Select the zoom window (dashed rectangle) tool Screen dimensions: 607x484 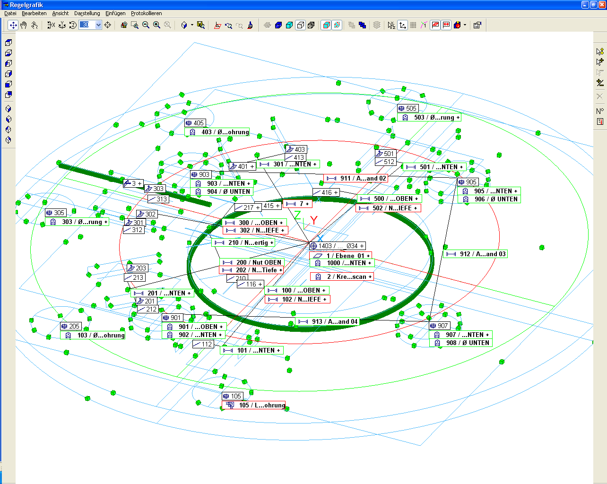135,25
